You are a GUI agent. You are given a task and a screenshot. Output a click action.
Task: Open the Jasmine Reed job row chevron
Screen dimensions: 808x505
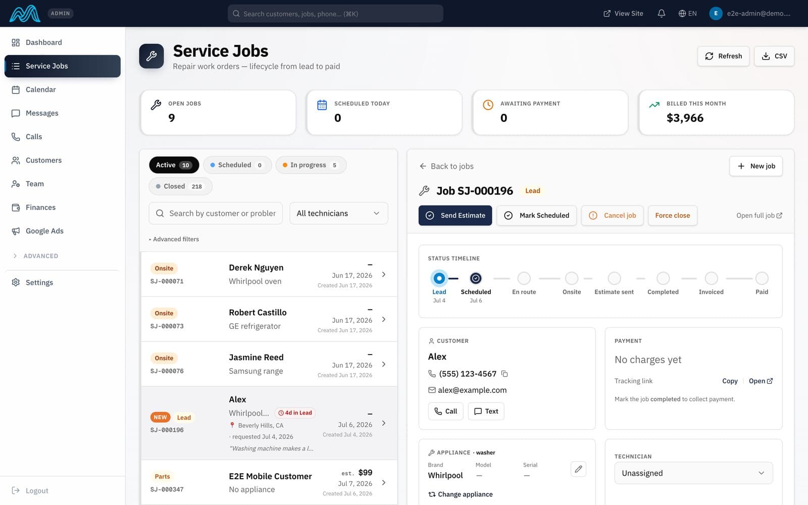(x=384, y=364)
